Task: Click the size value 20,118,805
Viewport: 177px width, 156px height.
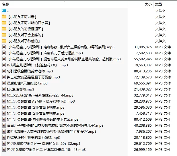Action: tap(143, 137)
